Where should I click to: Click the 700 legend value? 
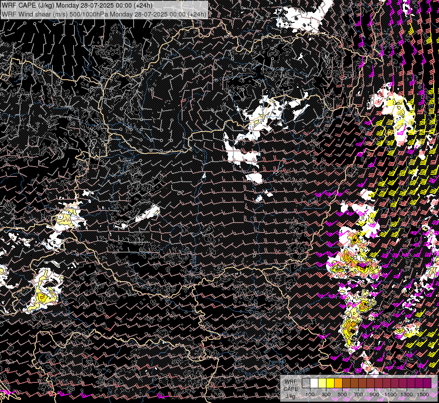(x=358, y=394)
